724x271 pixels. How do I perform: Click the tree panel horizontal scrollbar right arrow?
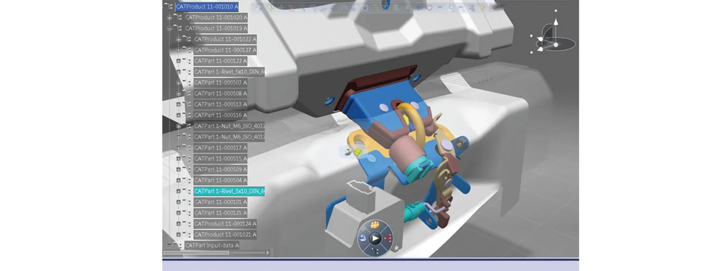(x=267, y=253)
